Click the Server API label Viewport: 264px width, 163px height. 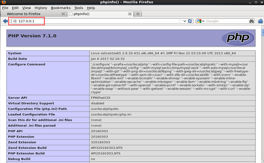point(17,97)
